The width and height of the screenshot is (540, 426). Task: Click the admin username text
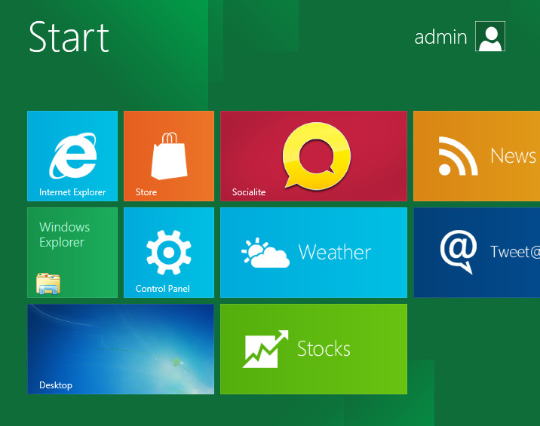(x=440, y=37)
